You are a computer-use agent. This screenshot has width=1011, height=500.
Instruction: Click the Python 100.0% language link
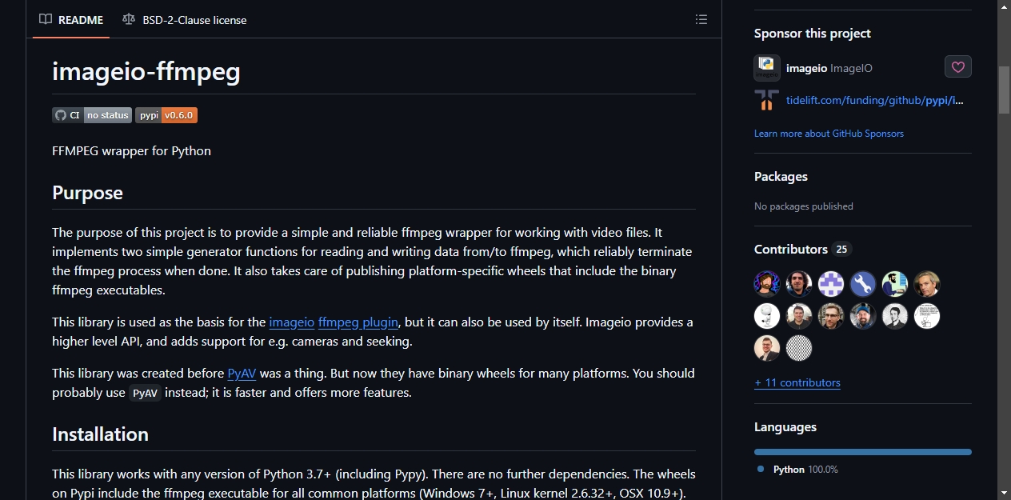[x=797, y=470]
